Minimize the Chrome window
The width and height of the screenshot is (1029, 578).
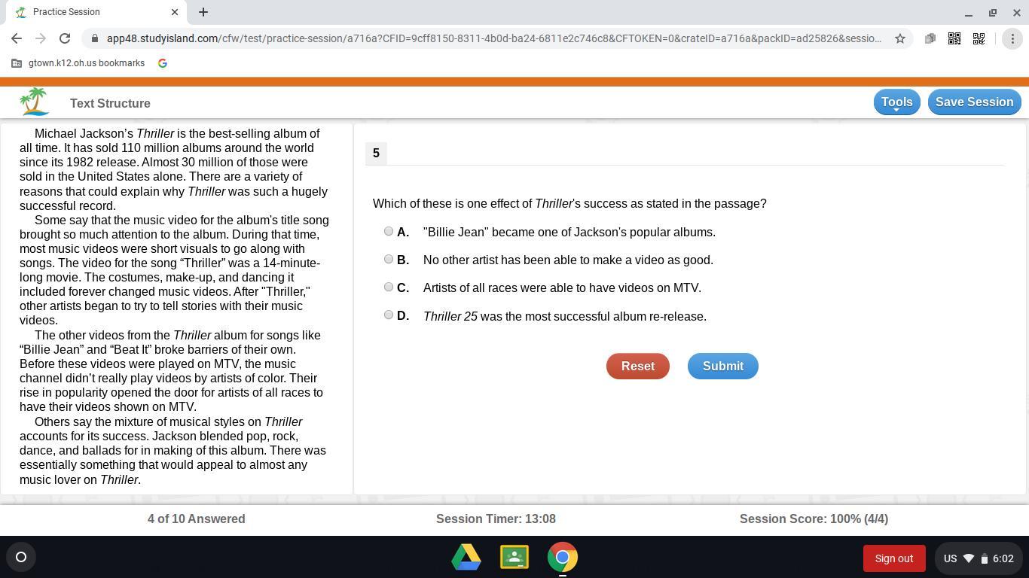point(969,13)
